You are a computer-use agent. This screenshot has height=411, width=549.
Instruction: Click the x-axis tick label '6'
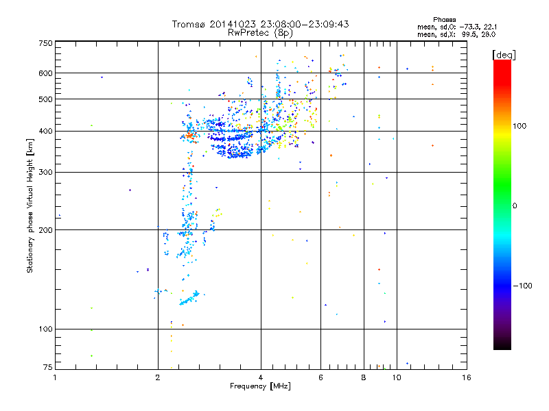pyautogui.click(x=320, y=377)
